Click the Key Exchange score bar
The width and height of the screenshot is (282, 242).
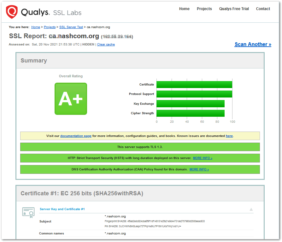[191, 103]
